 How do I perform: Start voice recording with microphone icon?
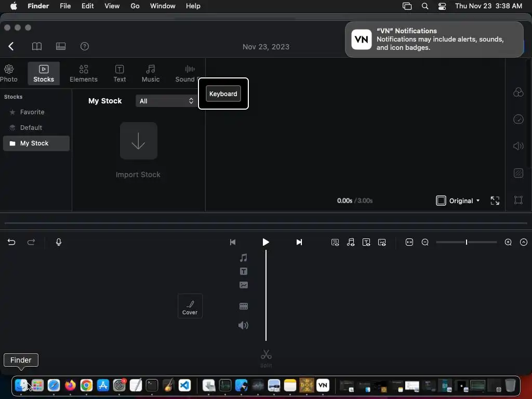tap(59, 242)
